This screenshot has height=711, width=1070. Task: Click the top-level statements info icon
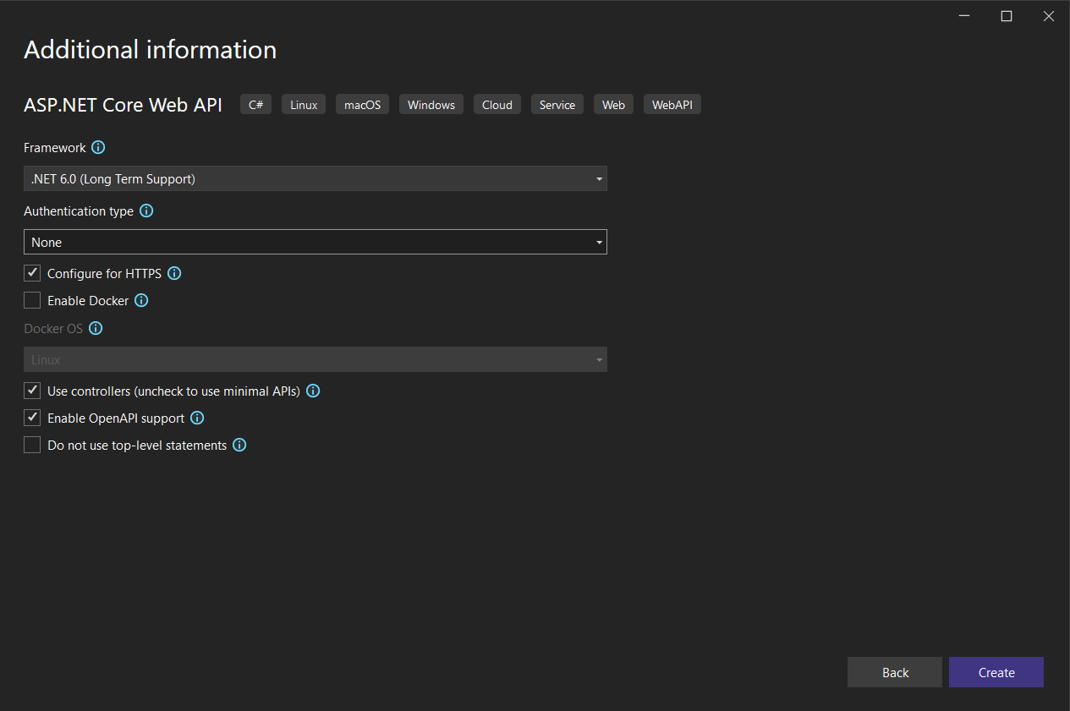tap(239, 446)
